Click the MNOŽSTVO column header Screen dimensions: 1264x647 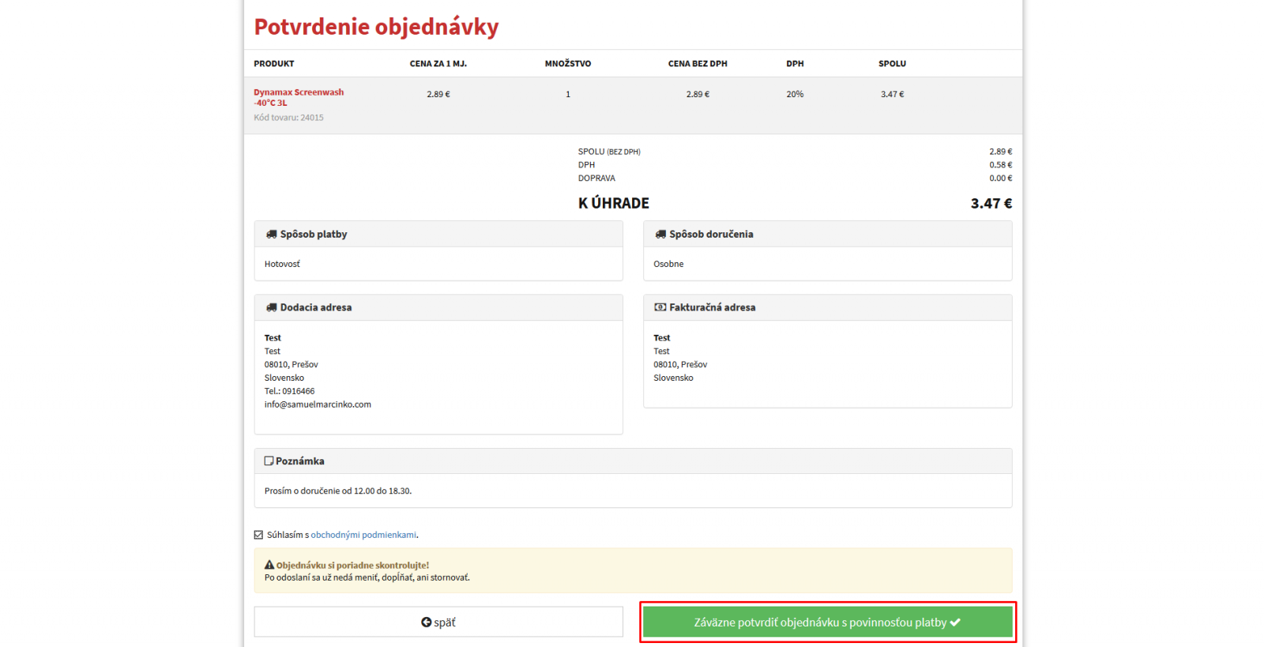pos(567,64)
